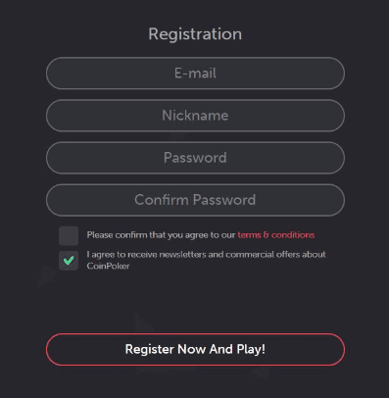Click the E-mail input field
This screenshot has width=389, height=398.
[195, 74]
